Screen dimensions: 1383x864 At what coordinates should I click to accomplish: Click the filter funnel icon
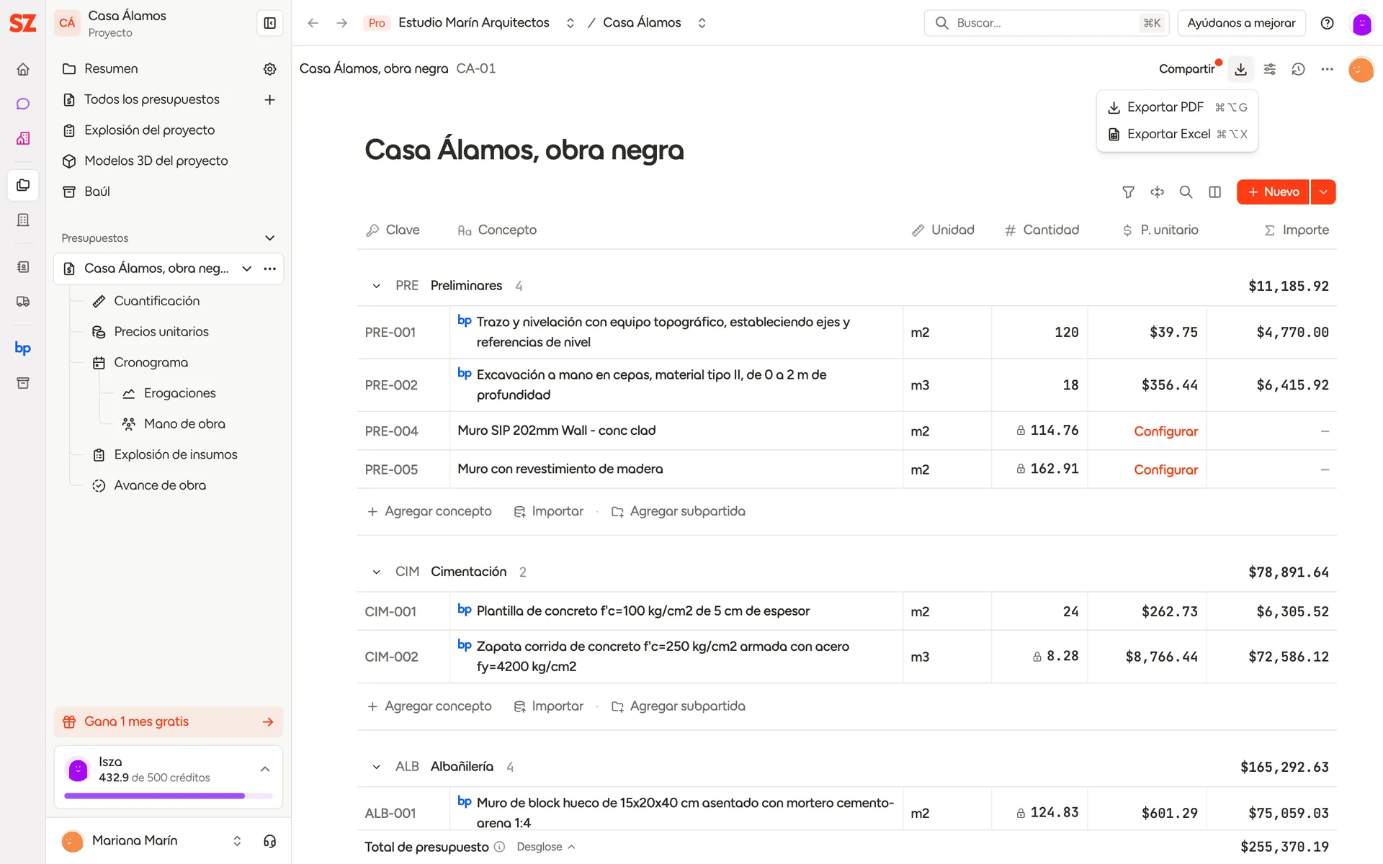point(1129,192)
